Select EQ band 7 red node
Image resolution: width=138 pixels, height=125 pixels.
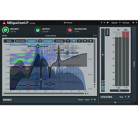tap(29, 85)
